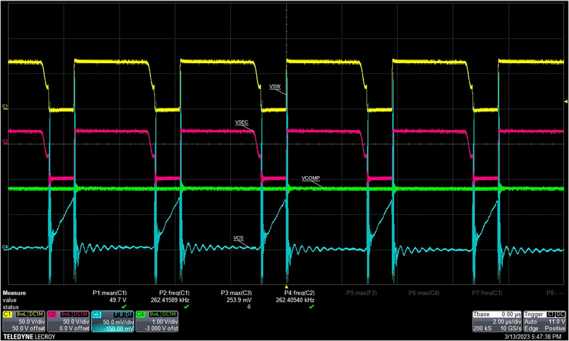The height and width of the screenshot is (341, 569).
Task: Open the C2 channel descriptor box
Action: click(68, 324)
